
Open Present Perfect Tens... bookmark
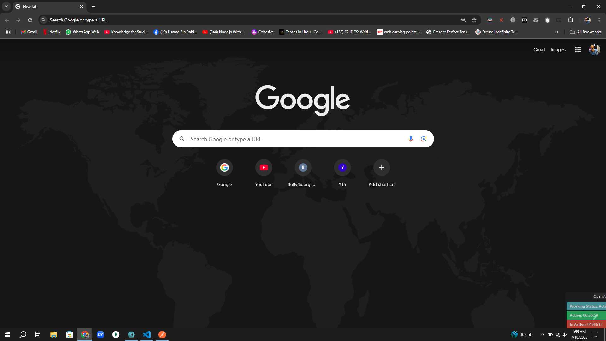448,32
